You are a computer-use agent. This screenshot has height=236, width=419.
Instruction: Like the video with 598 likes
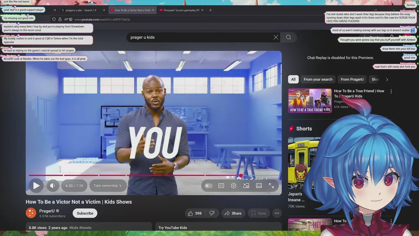pyautogui.click(x=195, y=213)
